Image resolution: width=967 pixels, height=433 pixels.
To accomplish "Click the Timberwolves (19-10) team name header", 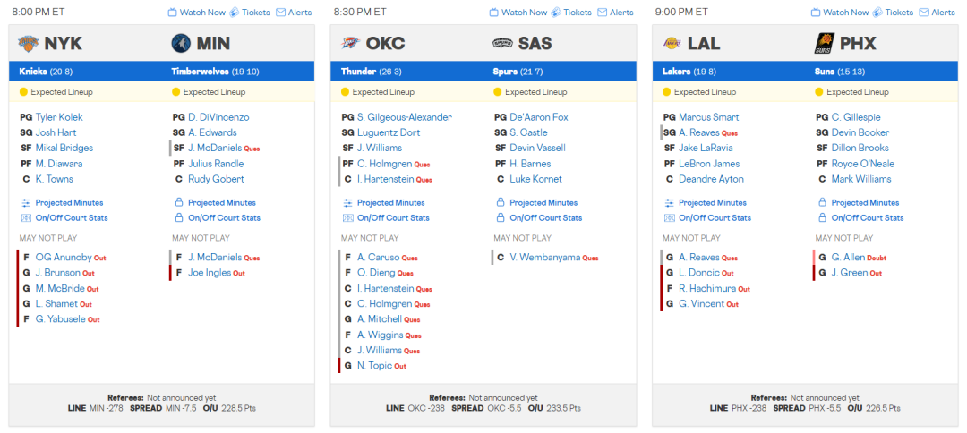I will coord(203,72).
